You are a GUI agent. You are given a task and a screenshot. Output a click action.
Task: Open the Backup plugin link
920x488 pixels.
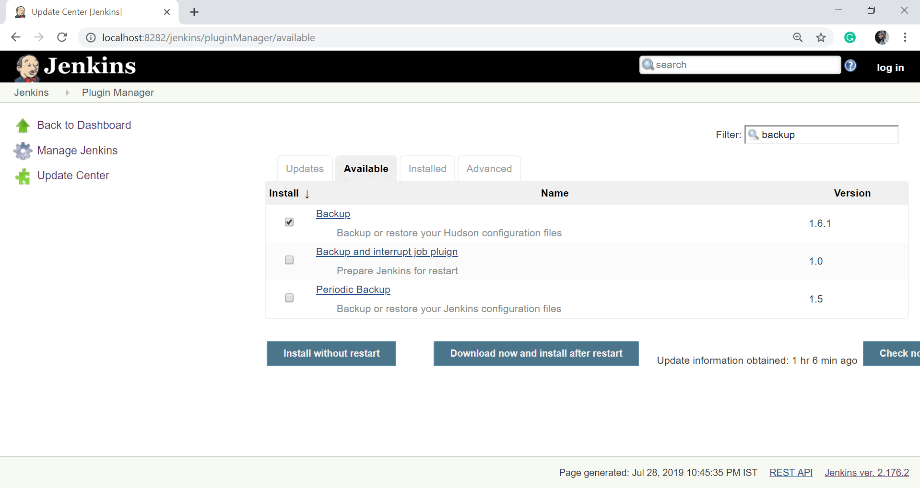(x=333, y=214)
